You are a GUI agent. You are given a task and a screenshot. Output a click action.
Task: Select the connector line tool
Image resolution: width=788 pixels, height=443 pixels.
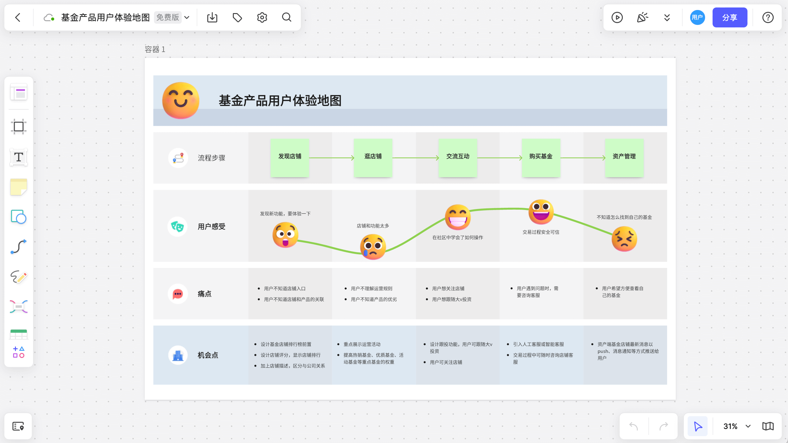coord(19,246)
